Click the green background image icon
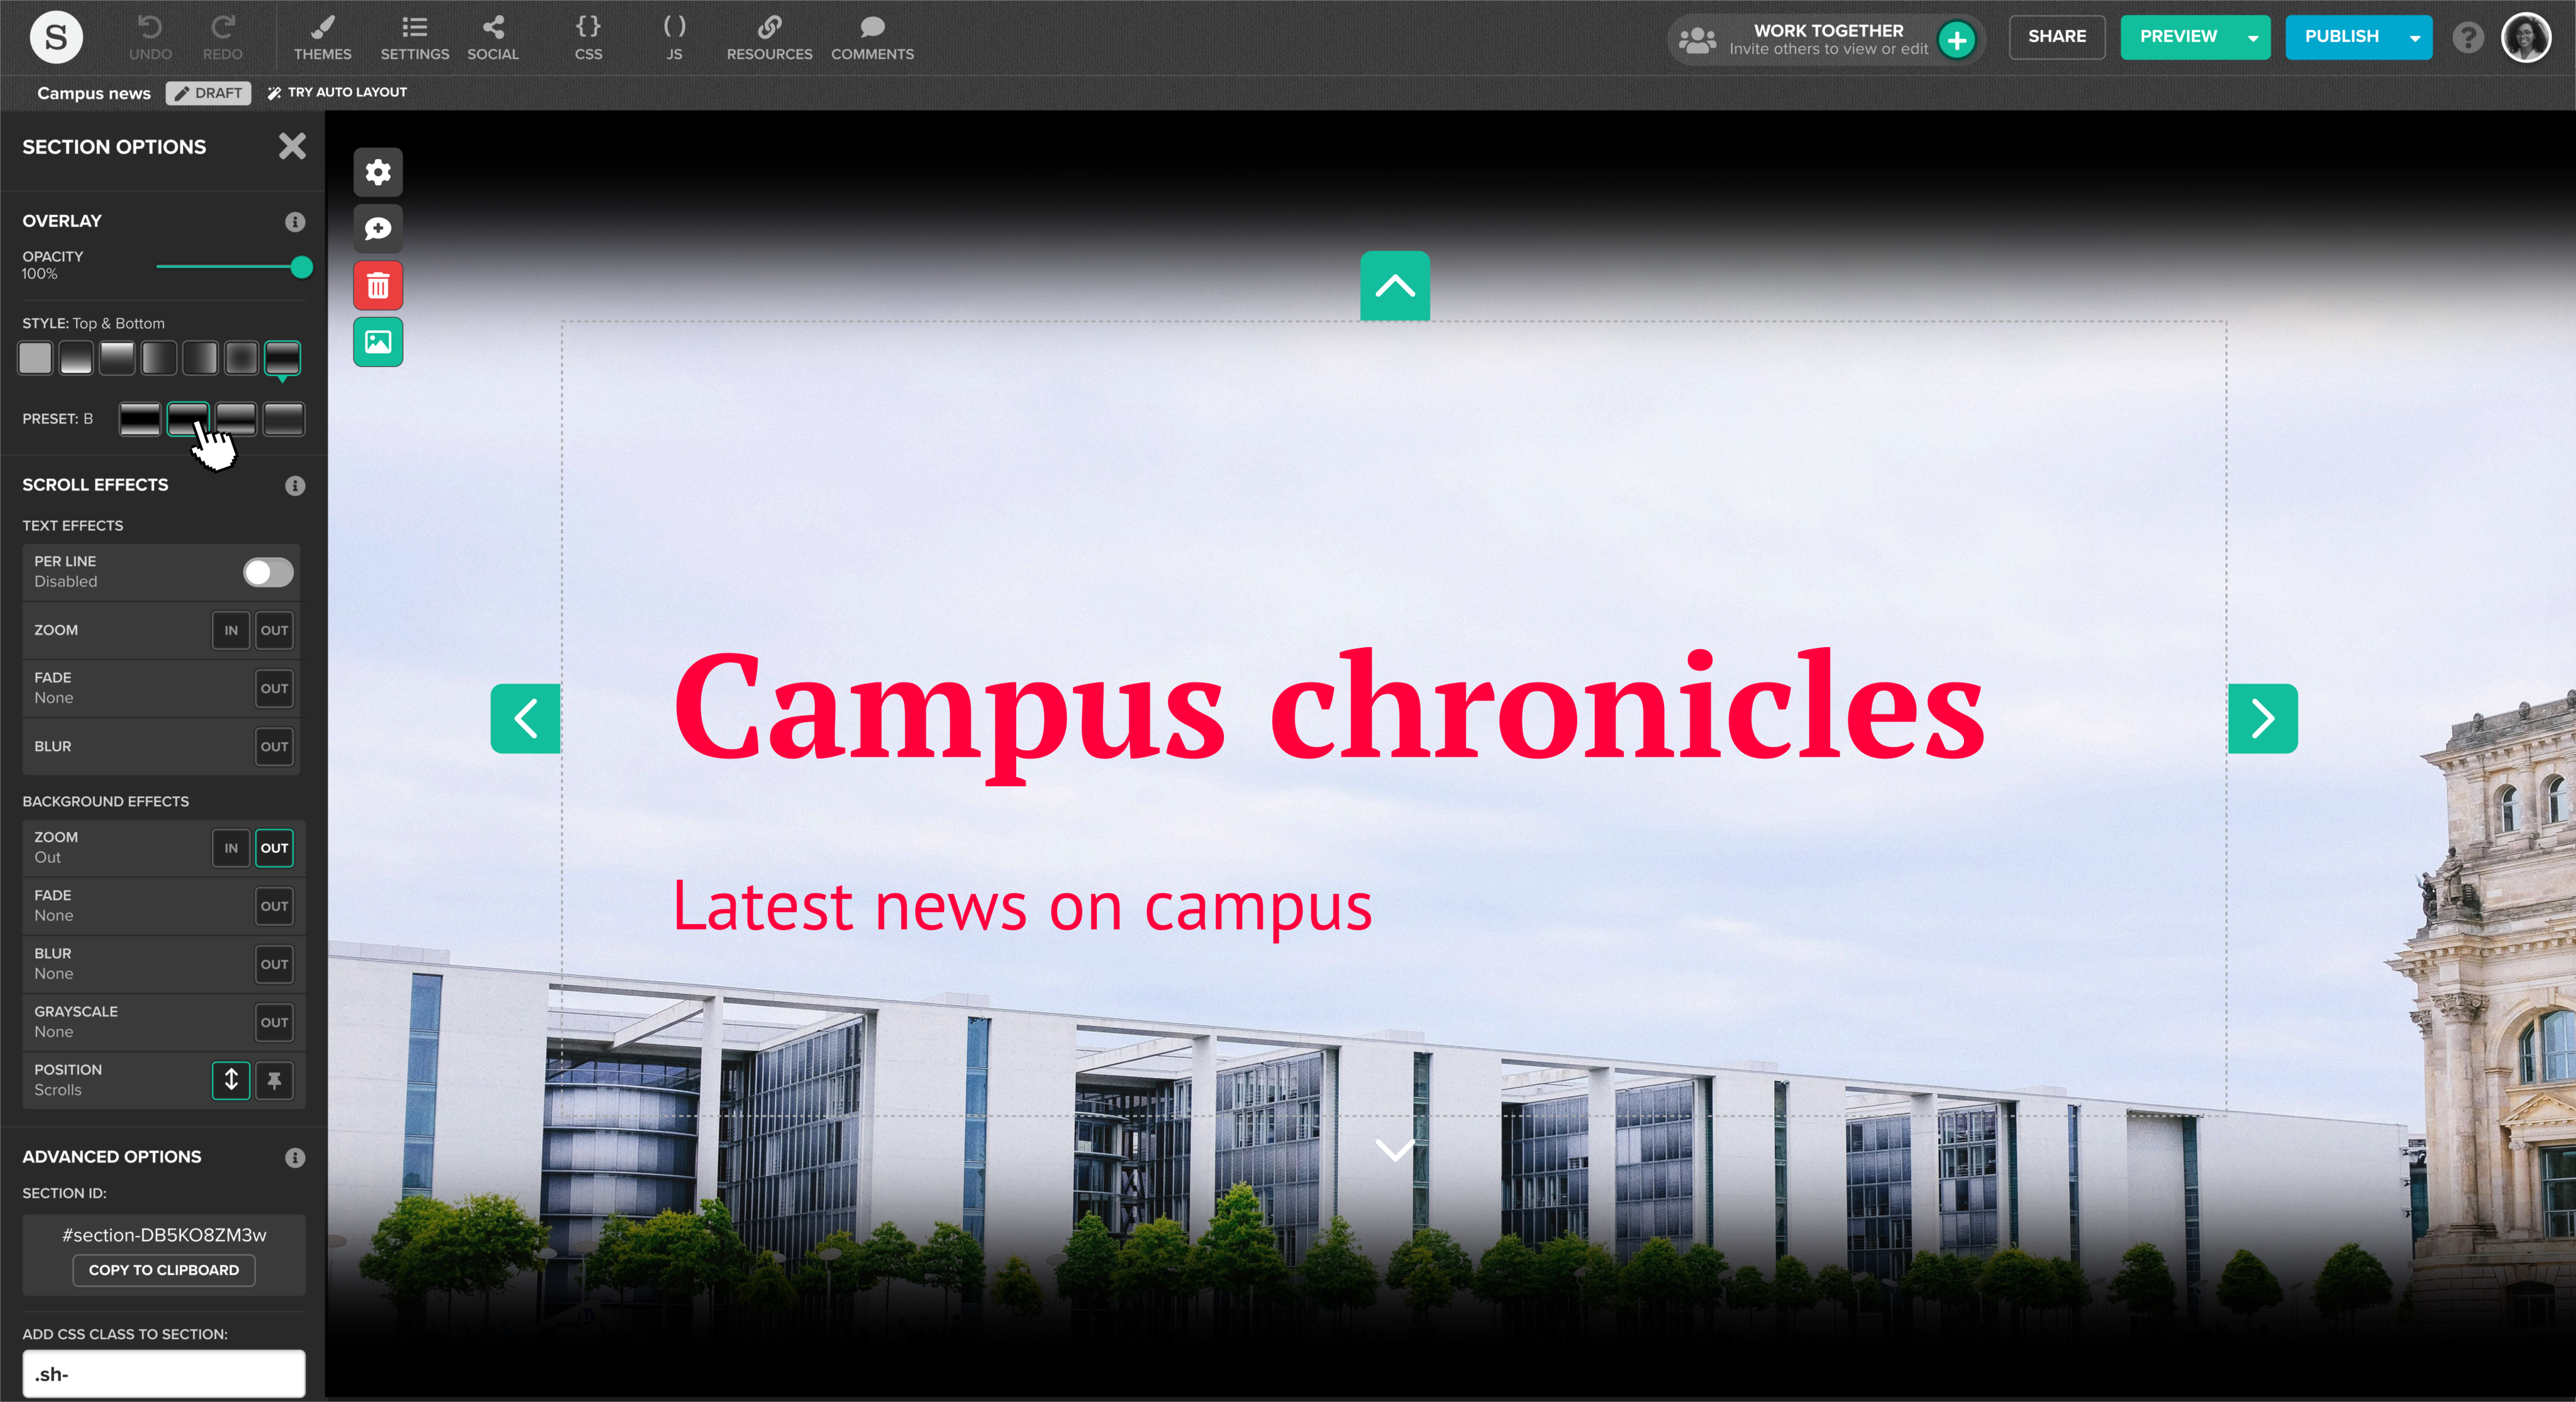 tap(378, 342)
